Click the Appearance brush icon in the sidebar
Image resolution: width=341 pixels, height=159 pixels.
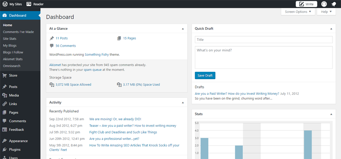pos(5,141)
